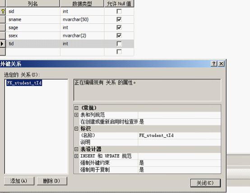
Task: Select FK_student_tId in relationship list
Action: point(24,83)
